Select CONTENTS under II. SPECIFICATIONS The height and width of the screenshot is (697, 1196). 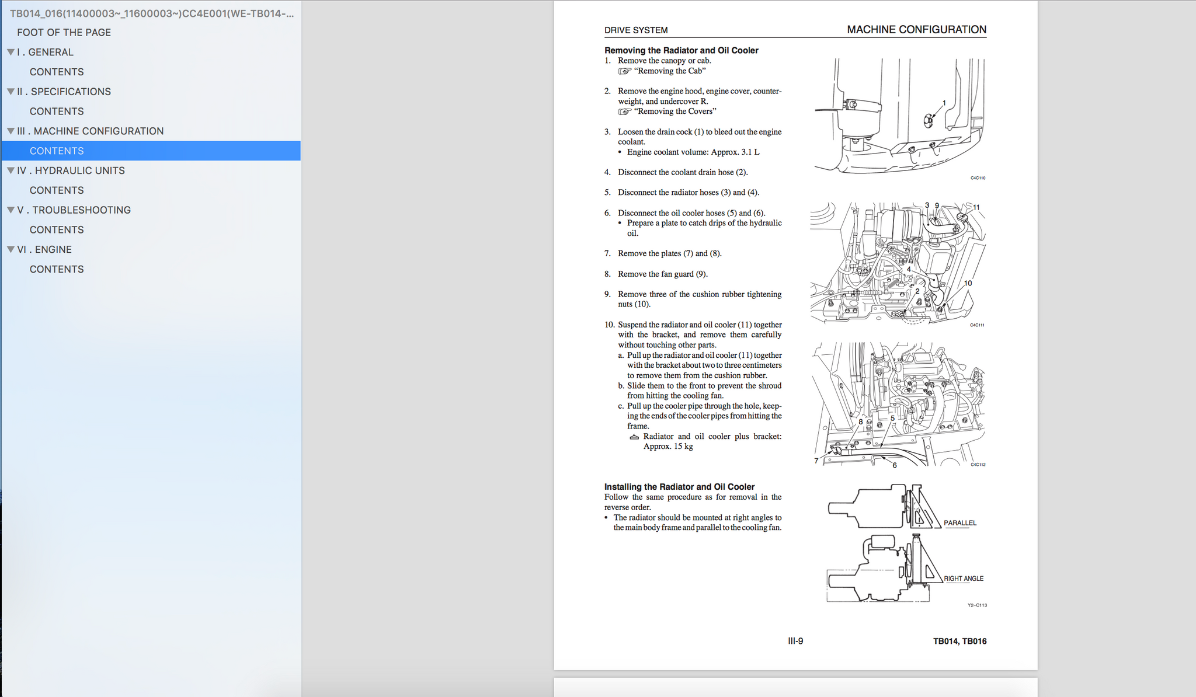click(x=57, y=111)
